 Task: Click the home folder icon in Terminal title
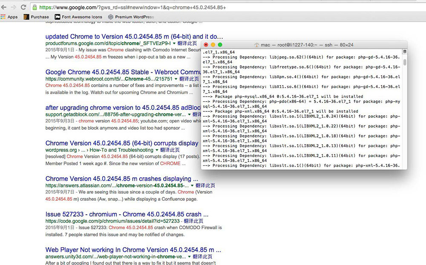[x=256, y=45]
